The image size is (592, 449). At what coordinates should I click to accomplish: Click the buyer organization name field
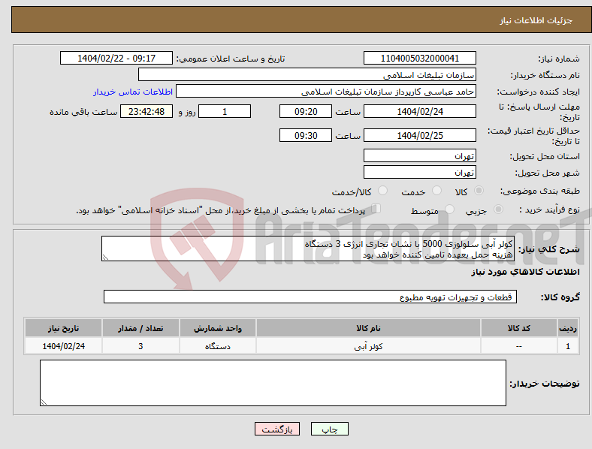click(x=307, y=74)
